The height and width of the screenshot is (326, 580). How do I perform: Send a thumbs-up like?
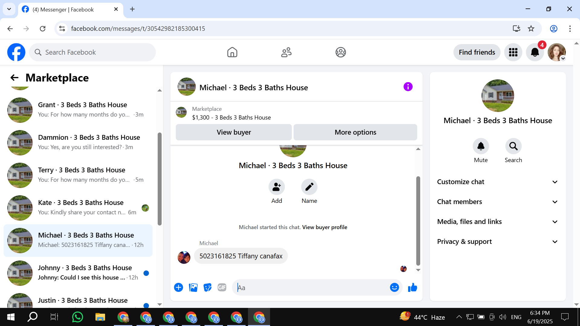(x=412, y=287)
